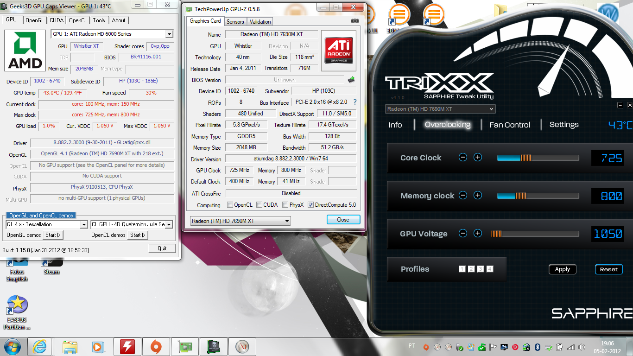Switch to OpenGL tab in GPU Caps Viewer
Screen dimensions: 633x356
coord(35,20)
